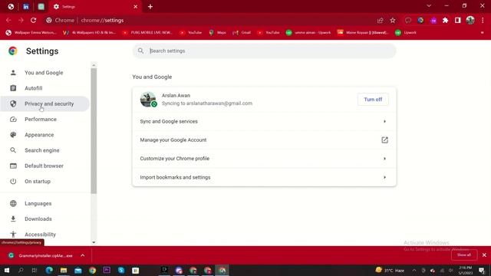Open the side panel icon
The image size is (491, 276).
[458, 21]
